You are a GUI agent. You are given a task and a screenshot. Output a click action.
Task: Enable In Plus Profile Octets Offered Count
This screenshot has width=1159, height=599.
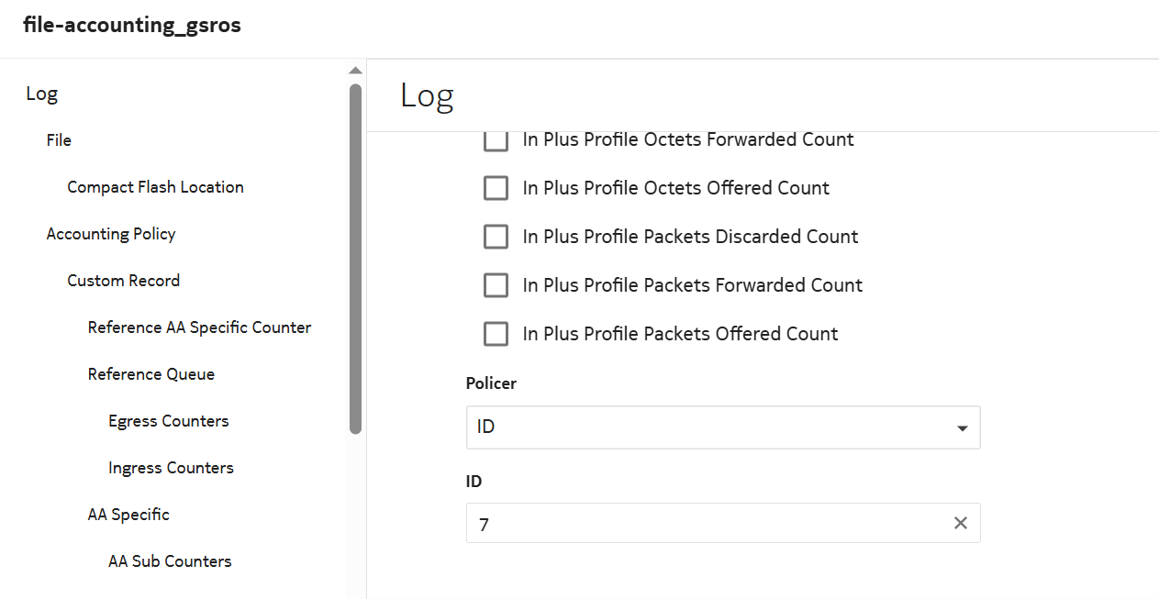tap(496, 188)
